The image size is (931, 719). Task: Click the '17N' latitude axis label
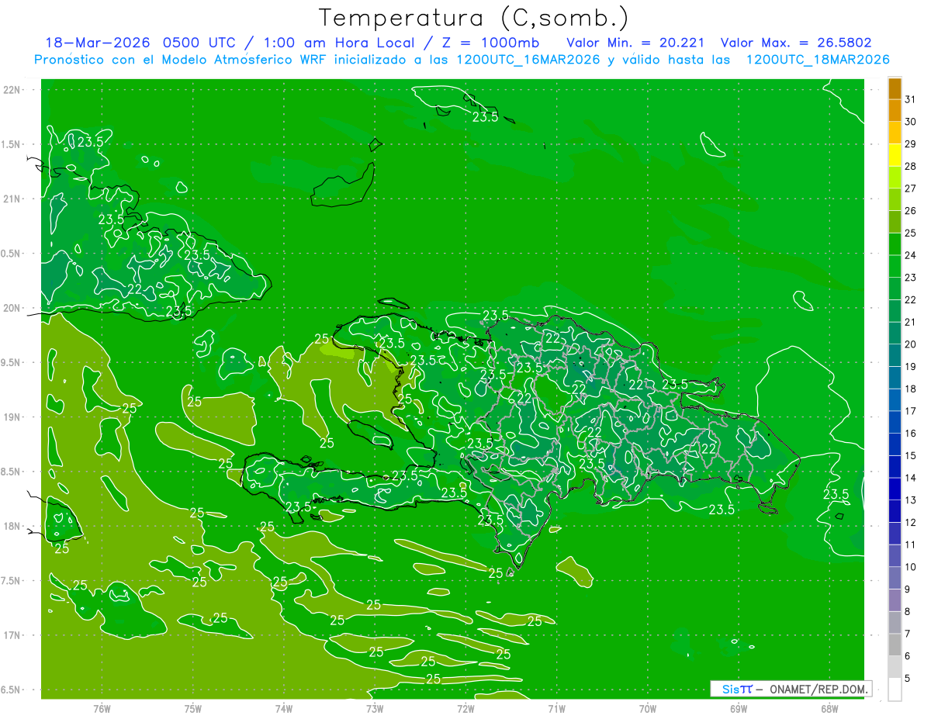[12, 635]
